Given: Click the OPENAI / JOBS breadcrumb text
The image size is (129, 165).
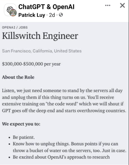Looking at the screenshot, I should (x=15, y=27).
